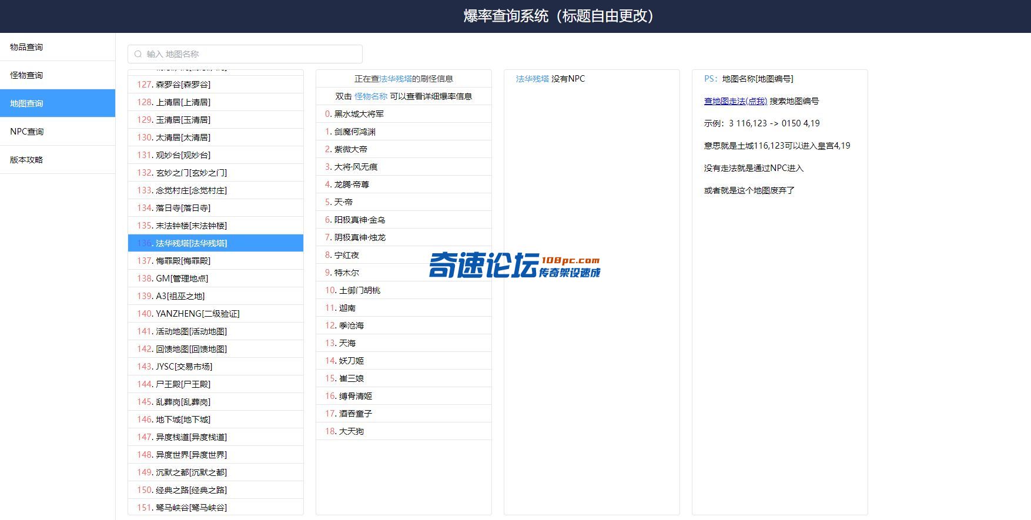Select map 138. GM[管理地点]

point(216,279)
